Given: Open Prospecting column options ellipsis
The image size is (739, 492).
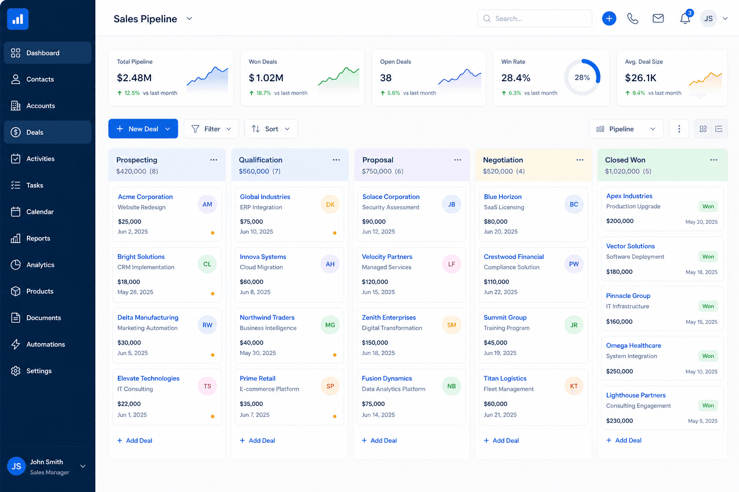Looking at the screenshot, I should (x=214, y=160).
